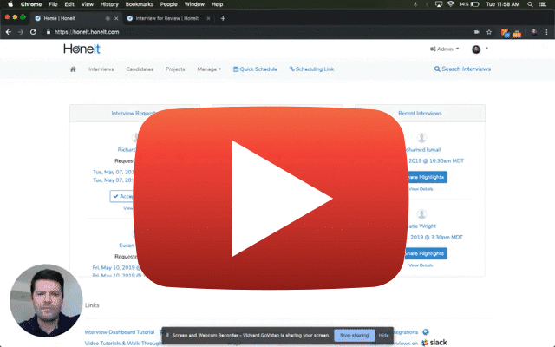Click Search Interviews
The width and height of the screenshot is (555, 347).
[462, 69]
